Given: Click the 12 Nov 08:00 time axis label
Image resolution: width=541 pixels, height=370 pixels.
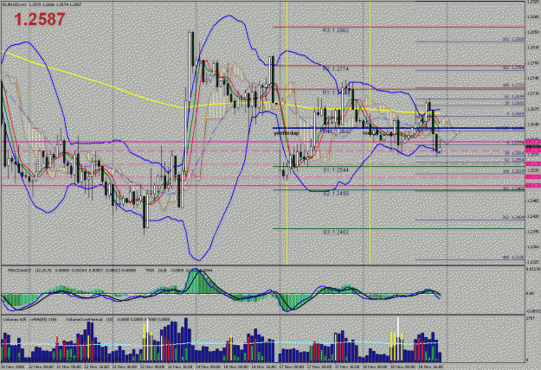Looking at the screenshot, I should (68, 367).
